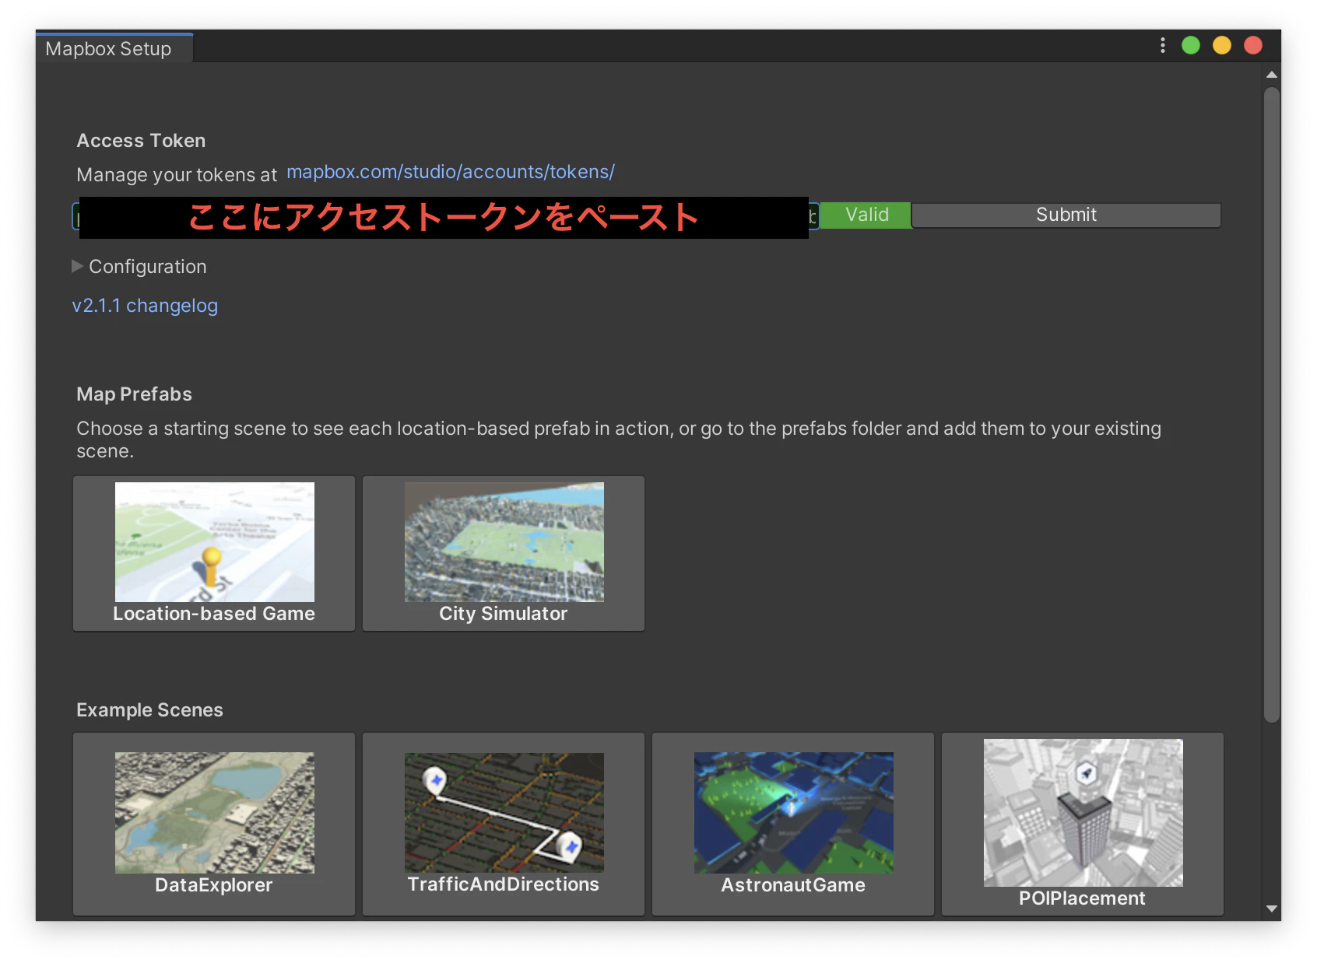The image size is (1317, 963).
Task: Click the scrollbar down arrow
Action: (1272, 909)
